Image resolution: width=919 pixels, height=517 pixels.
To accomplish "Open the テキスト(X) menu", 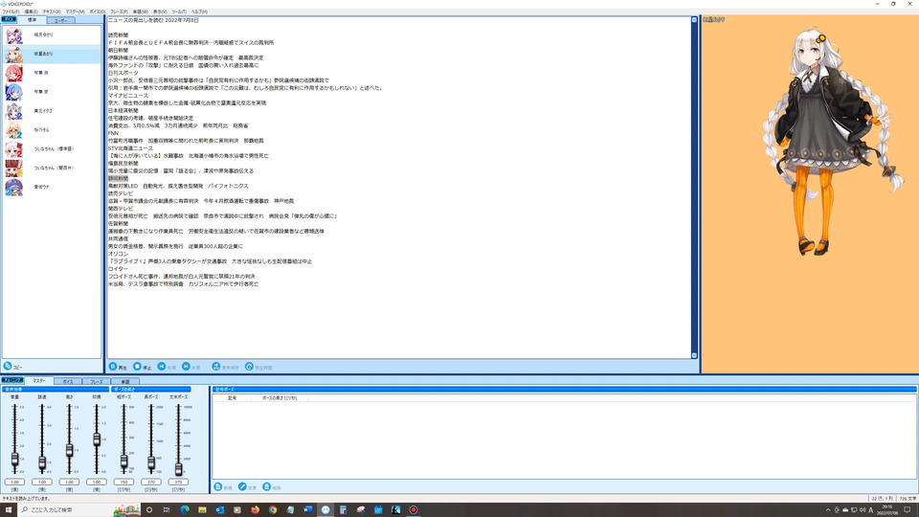I will point(52,11).
